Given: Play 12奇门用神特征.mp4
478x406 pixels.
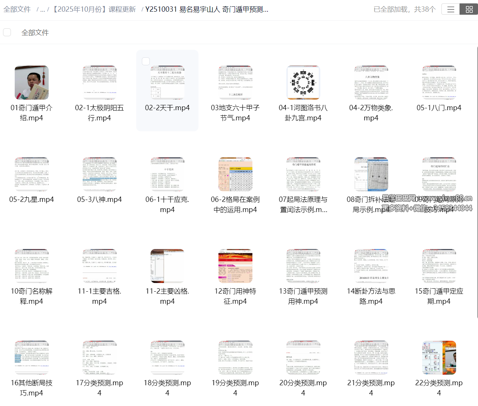Looking at the screenshot, I should coord(235,266).
